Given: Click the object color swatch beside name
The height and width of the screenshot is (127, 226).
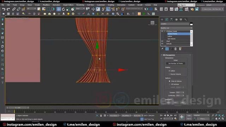Looking at the screenshot, I should [191, 24].
